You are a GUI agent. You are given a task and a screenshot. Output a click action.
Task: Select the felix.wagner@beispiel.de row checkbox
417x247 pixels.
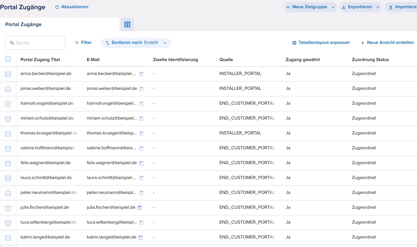point(8,163)
